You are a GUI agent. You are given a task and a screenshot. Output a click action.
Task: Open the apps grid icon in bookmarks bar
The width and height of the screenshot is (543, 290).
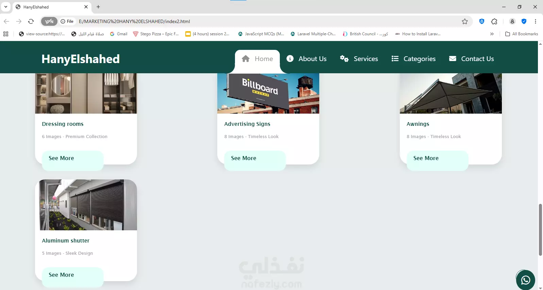pyautogui.click(x=6, y=34)
